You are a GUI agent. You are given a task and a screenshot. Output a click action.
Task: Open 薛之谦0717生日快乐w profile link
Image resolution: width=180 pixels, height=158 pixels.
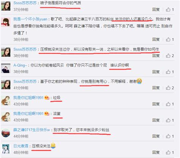pyautogui.click(x=32, y=130)
